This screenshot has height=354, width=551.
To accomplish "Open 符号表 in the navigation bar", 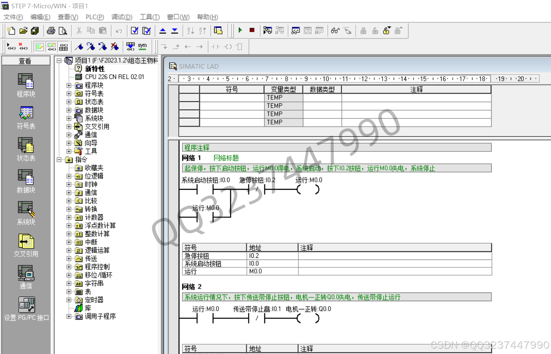I will (x=26, y=118).
